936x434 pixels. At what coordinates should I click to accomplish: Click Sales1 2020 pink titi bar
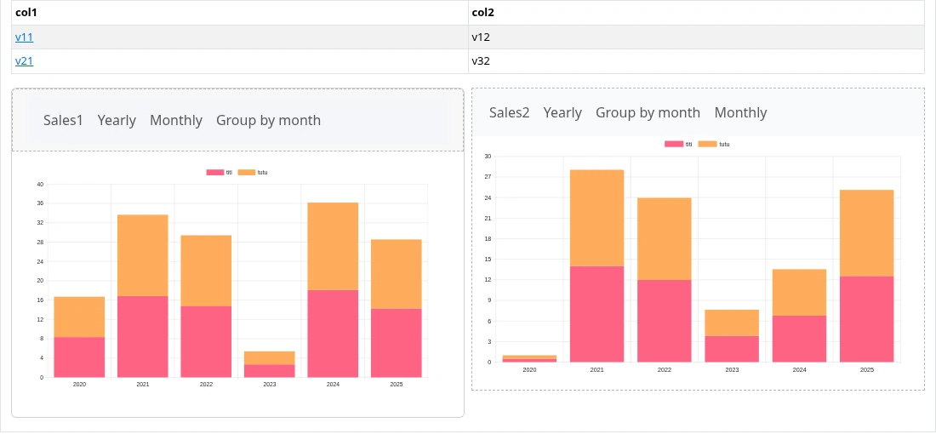tap(79, 357)
